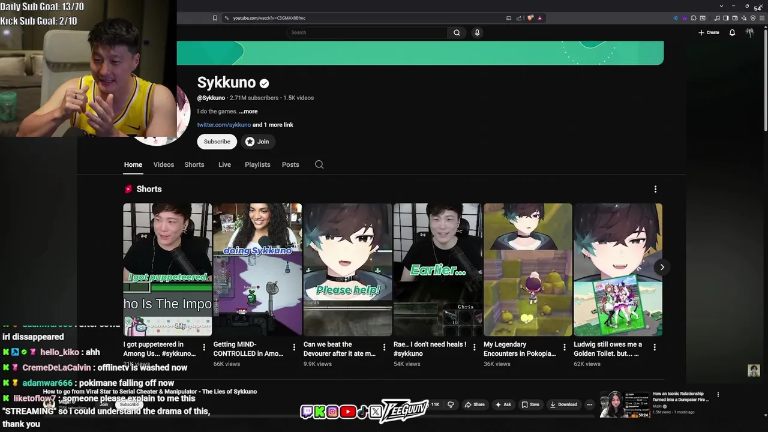The width and height of the screenshot is (768, 432).
Task: Open the Brave wallet icon
Action: point(734,18)
